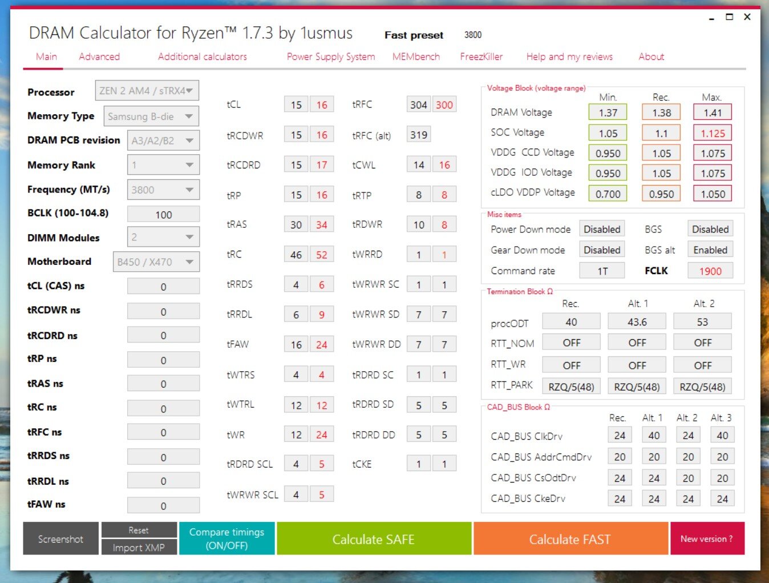Close the DRAM Calculator window
Viewport: 769px width, 583px height.
pos(747,17)
